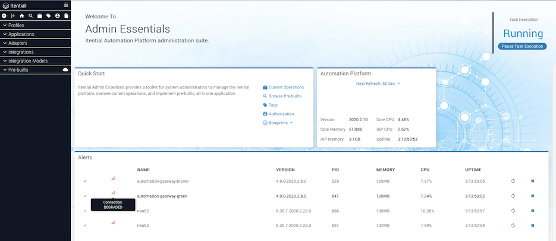Image resolution: width=556 pixels, height=241 pixels.
Task: Click the tag icon beside Tags link
Action: coord(265,105)
